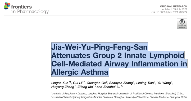Click the Frontiers colorful cube logo
This screenshot has width=191, height=101.
[7, 6]
